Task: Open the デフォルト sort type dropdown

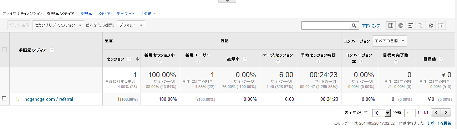Action: pos(130,25)
